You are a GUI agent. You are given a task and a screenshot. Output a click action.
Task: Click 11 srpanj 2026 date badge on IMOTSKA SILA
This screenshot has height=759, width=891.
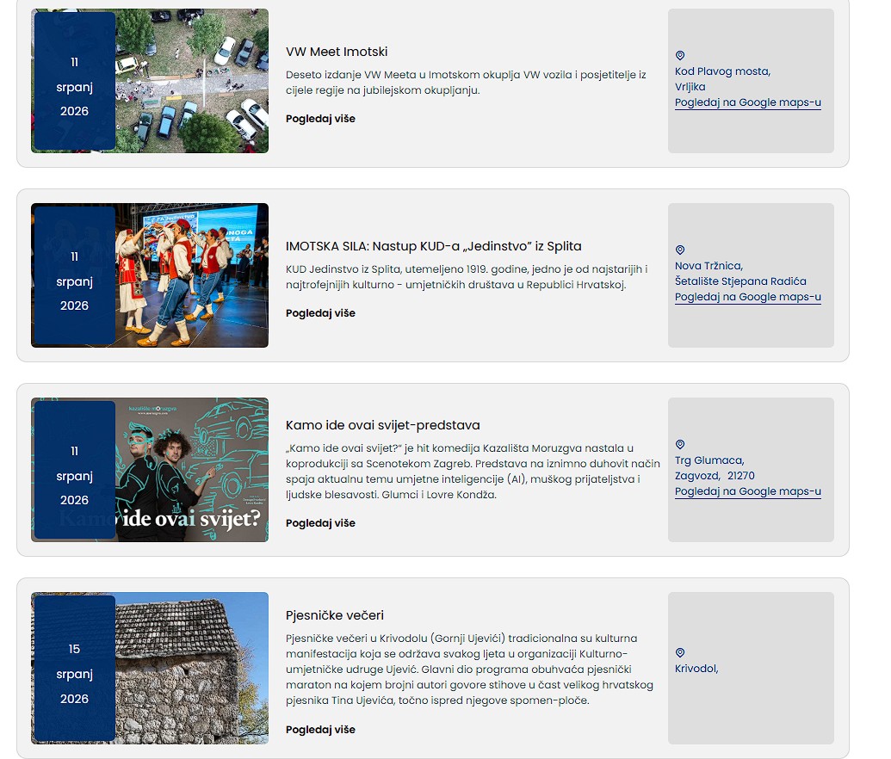point(74,275)
